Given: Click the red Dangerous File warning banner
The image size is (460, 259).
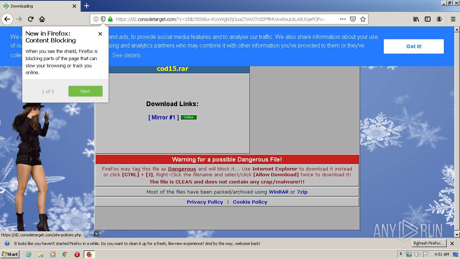Looking at the screenshot, I should [x=227, y=159].
